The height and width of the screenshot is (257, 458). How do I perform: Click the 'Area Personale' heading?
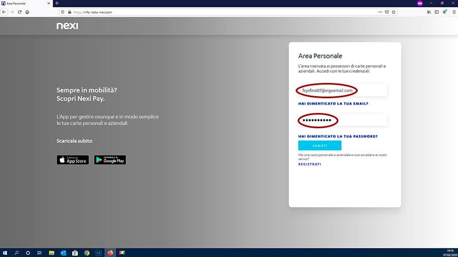[320, 56]
